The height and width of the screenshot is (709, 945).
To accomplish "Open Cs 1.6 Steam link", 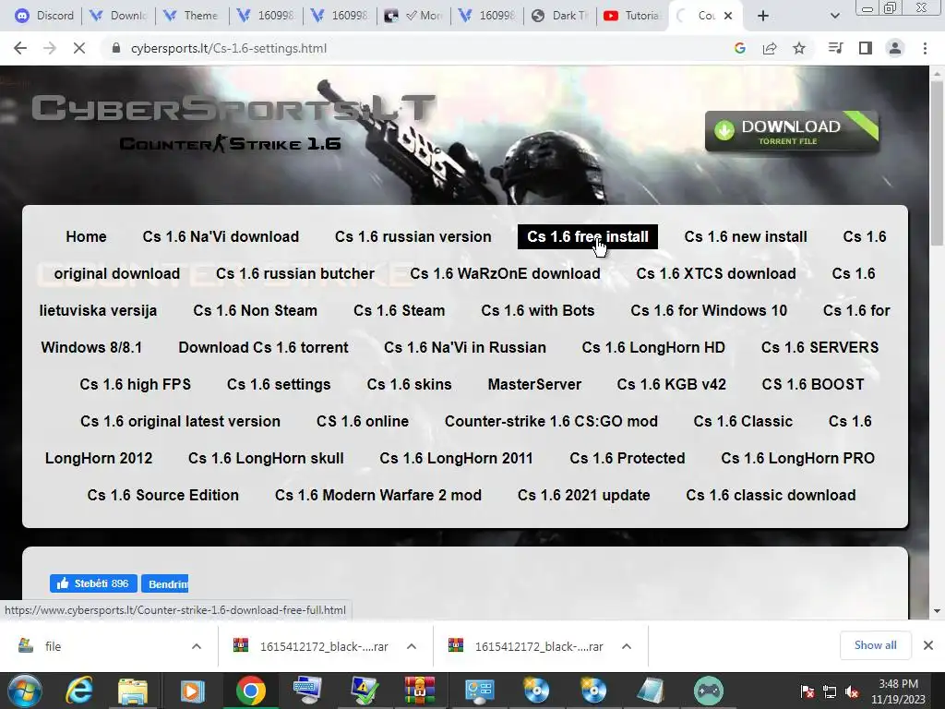I will click(x=399, y=310).
